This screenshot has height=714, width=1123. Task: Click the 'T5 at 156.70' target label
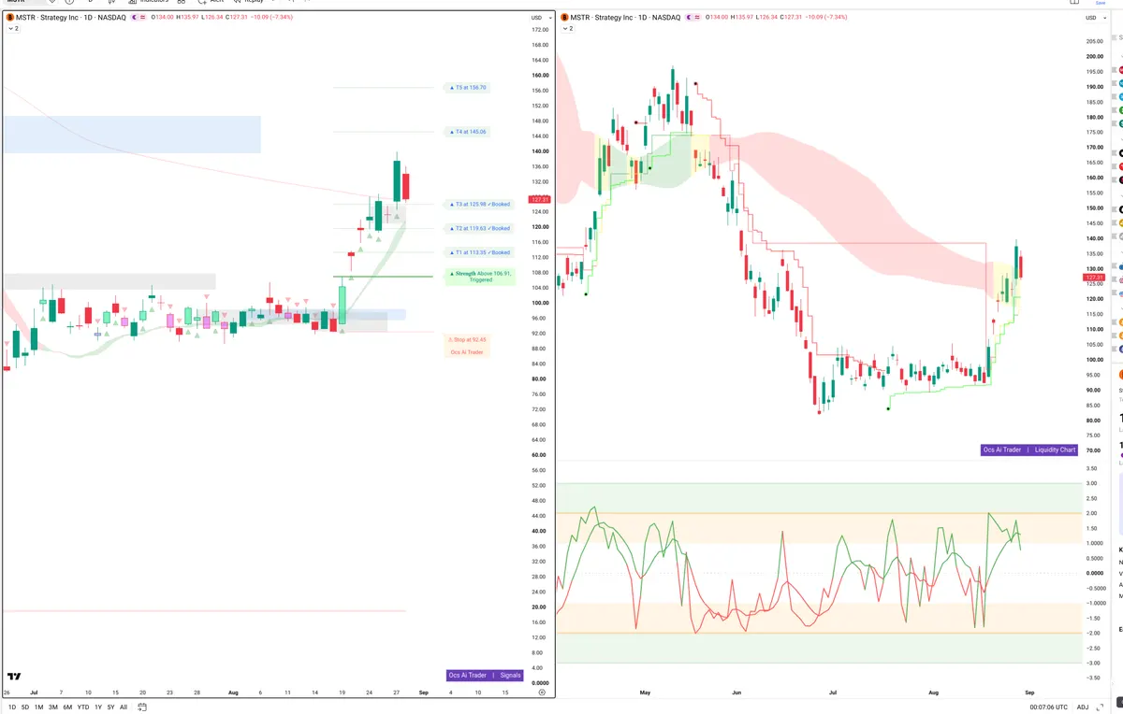click(x=470, y=87)
